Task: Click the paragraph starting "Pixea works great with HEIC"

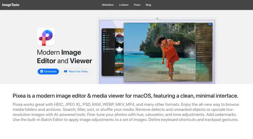Action: click(126, 112)
